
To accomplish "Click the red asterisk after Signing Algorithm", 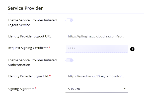I will (36, 88).
